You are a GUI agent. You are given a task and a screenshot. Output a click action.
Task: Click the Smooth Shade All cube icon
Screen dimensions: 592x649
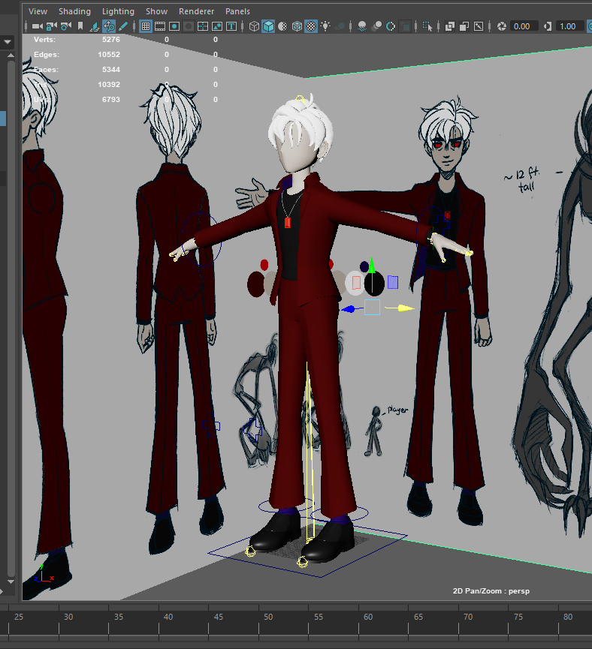coord(268,26)
